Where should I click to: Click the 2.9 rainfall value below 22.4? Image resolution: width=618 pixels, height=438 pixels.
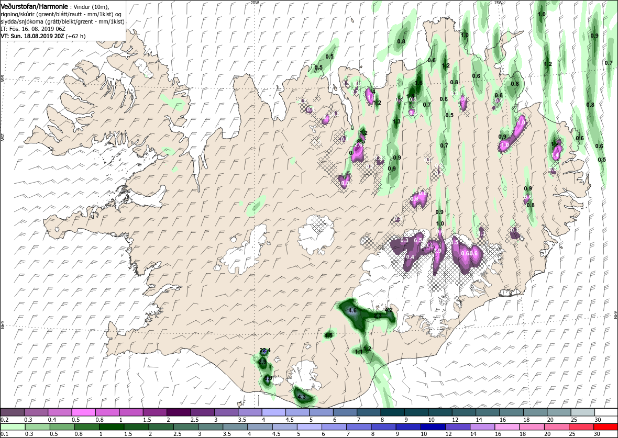click(x=262, y=361)
